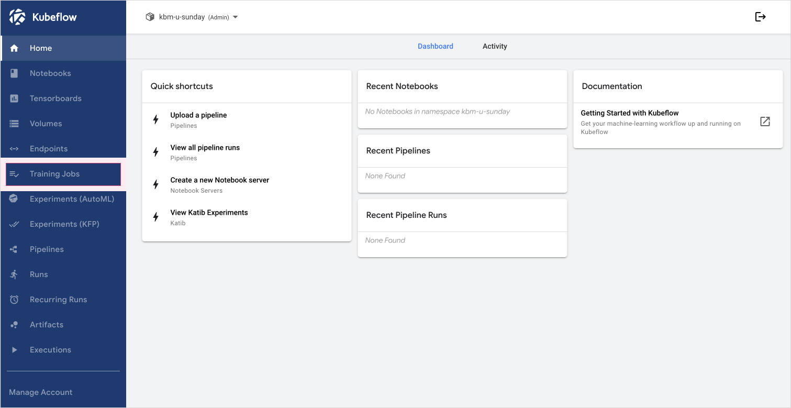Click 'No Notebooks in namespace kbm-u-sunday' text
Screen dimensions: 791x408
pyautogui.click(x=438, y=112)
